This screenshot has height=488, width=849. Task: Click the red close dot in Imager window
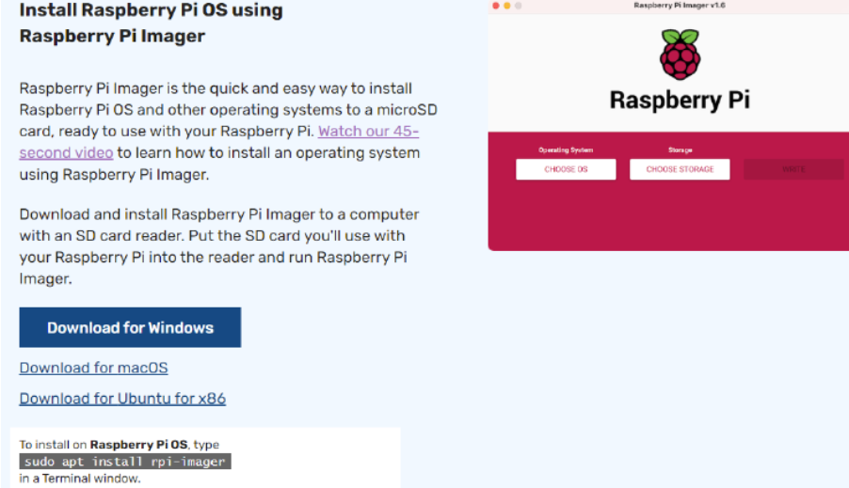coord(495,6)
